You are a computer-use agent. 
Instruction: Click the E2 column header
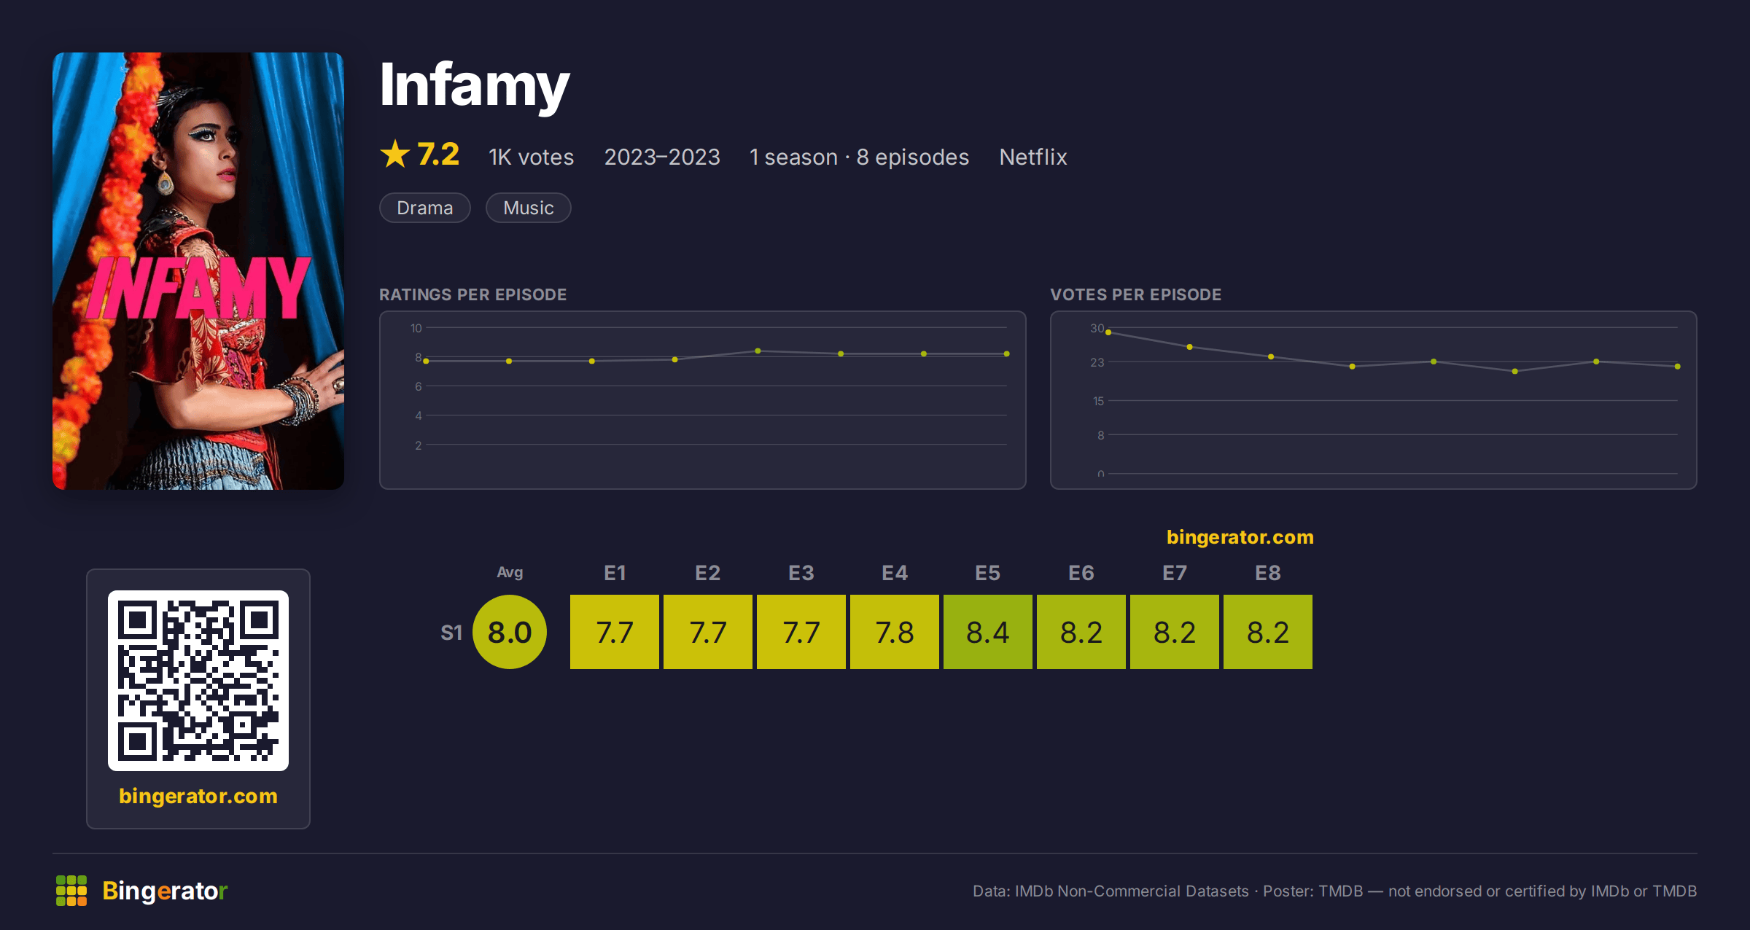click(708, 573)
